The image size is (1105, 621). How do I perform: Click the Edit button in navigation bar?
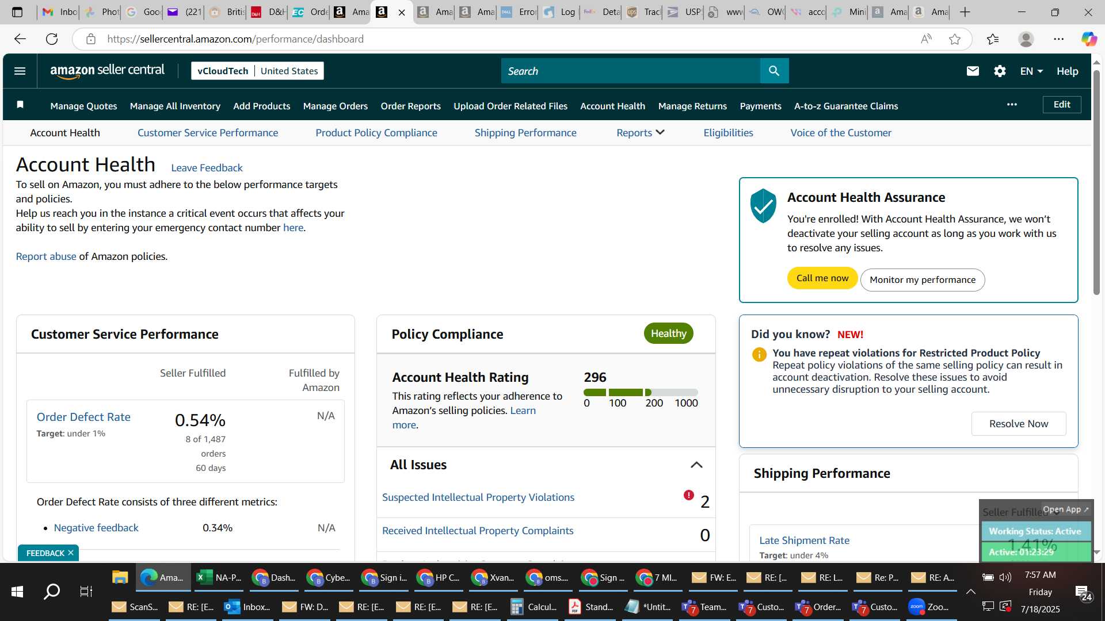tap(1062, 104)
